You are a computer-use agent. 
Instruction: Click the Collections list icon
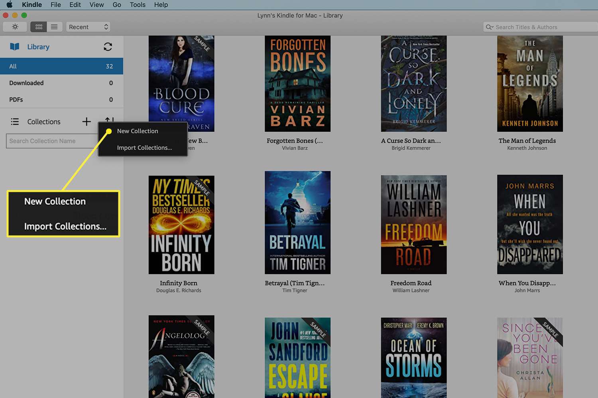click(x=15, y=121)
